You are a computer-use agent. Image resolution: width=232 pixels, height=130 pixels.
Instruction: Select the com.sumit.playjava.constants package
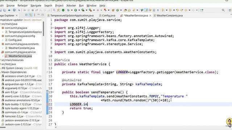[x=22, y=44]
